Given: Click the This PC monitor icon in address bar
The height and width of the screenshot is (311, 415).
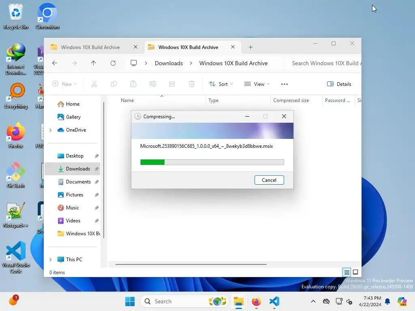Looking at the screenshot, I should [x=134, y=63].
